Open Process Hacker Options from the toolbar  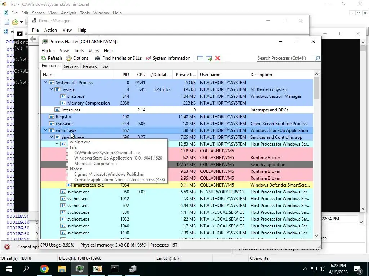pos(77,58)
